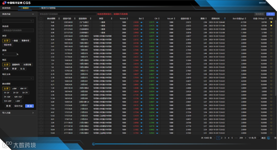Click the Ofr icon next to 2.9175 for 23广东债22
Screen dimensions: 277x150
pyautogui.click(x=157, y=22)
